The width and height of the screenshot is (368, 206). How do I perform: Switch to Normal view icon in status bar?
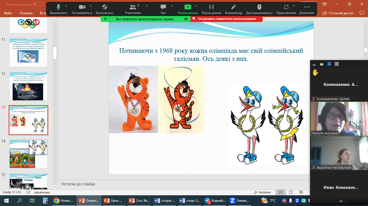280,192
